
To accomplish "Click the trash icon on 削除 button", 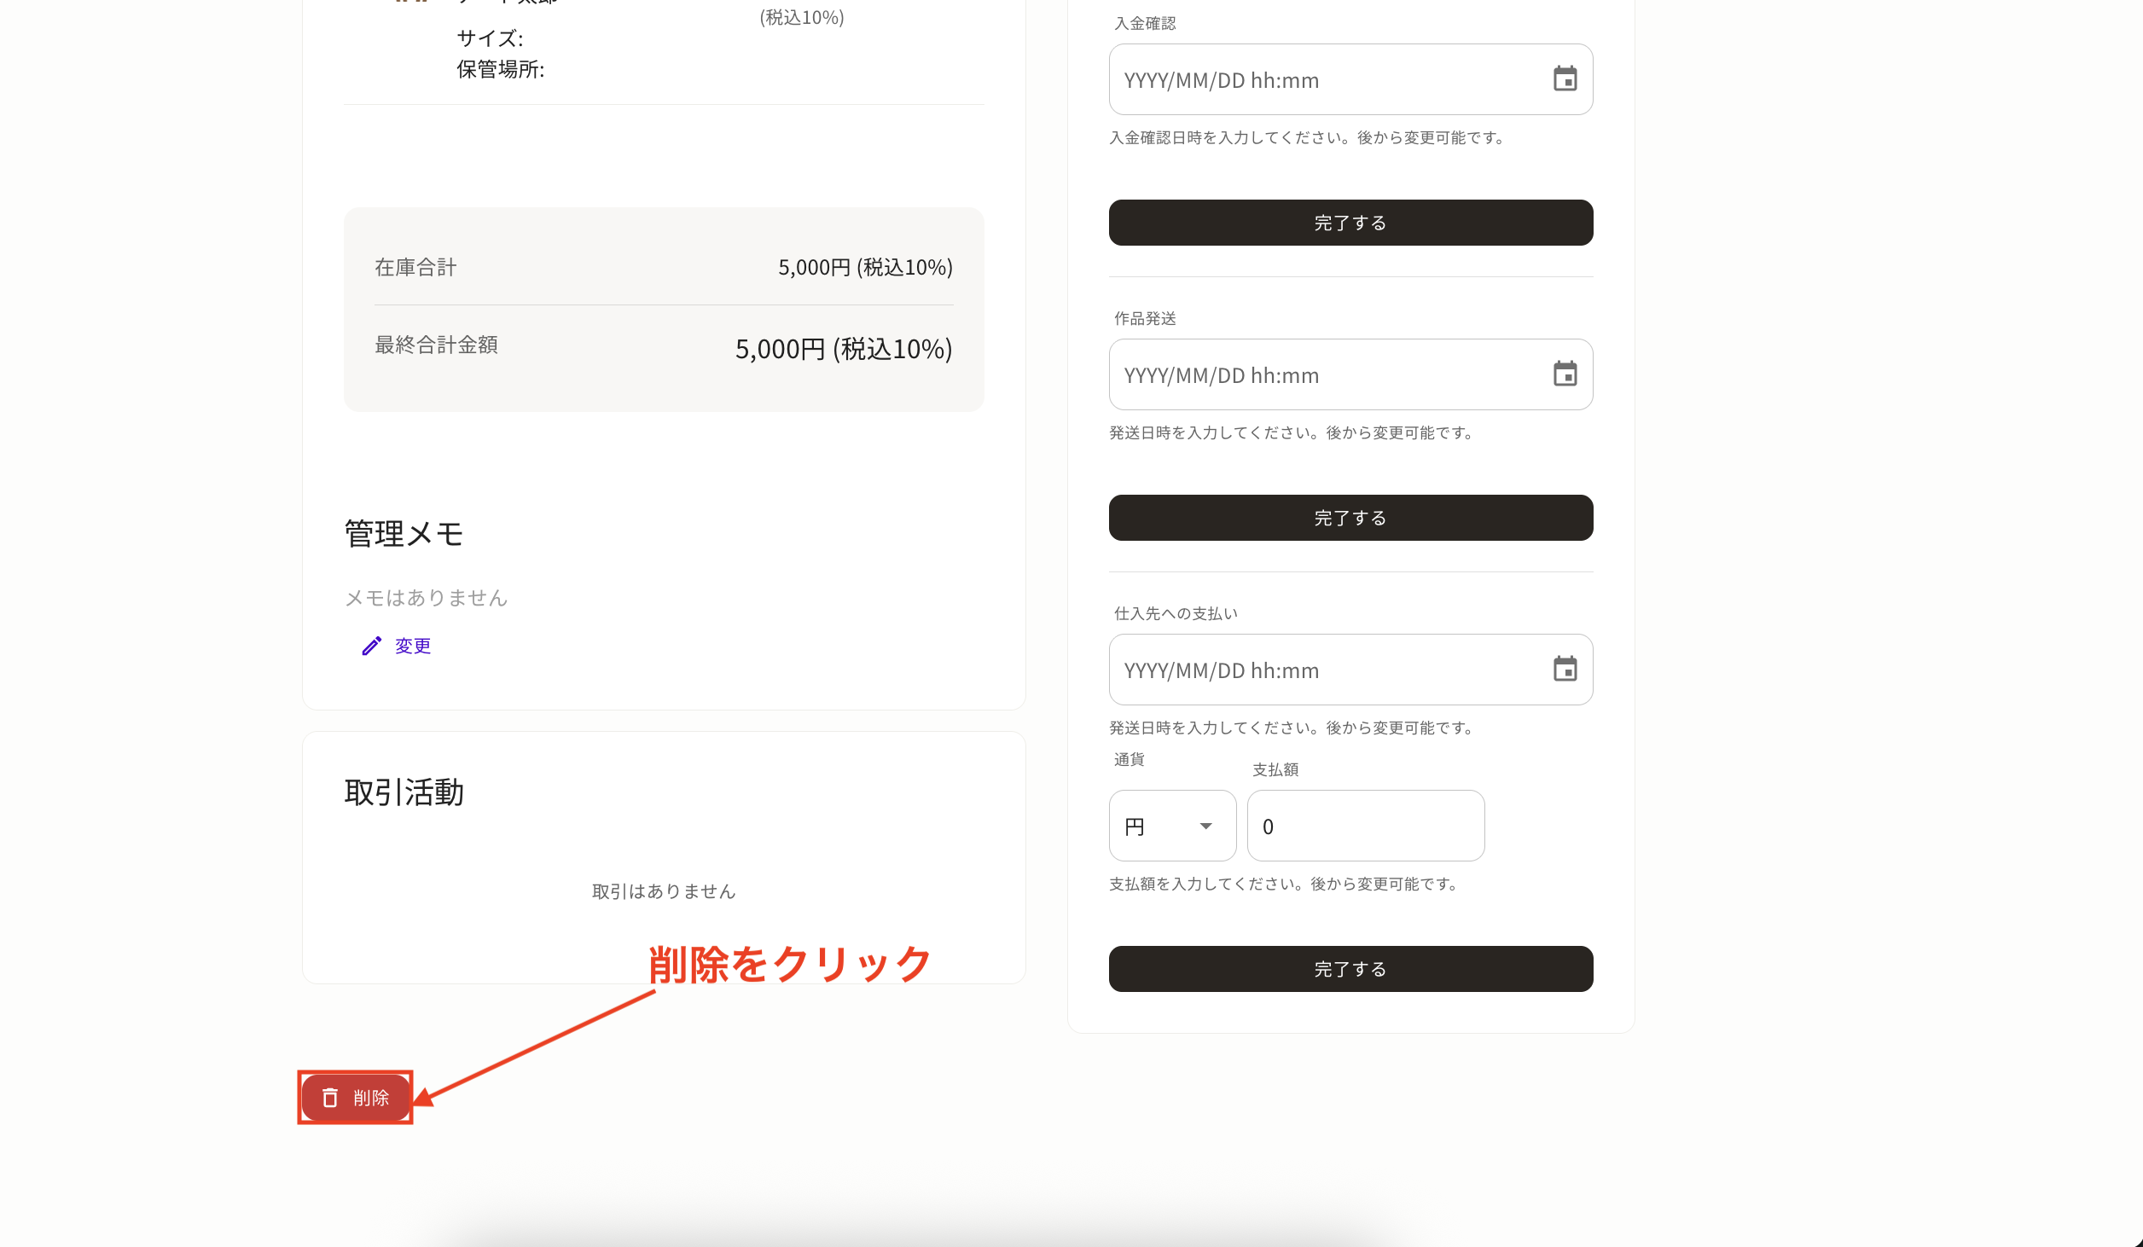I will click(330, 1098).
